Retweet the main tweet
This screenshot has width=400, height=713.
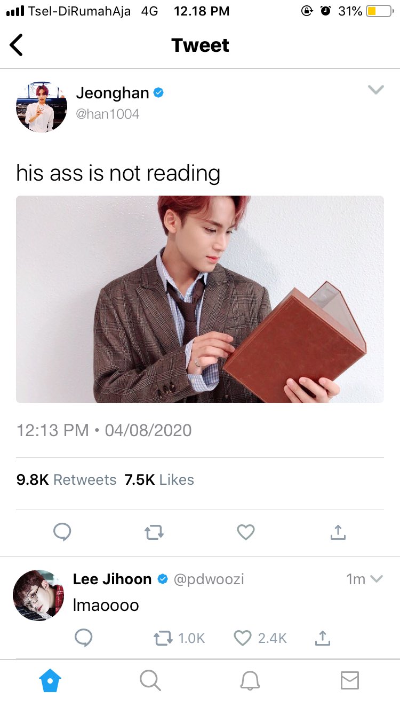(154, 532)
